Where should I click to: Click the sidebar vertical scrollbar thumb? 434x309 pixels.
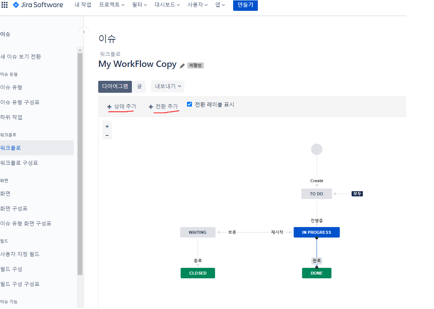[x=80, y=164]
